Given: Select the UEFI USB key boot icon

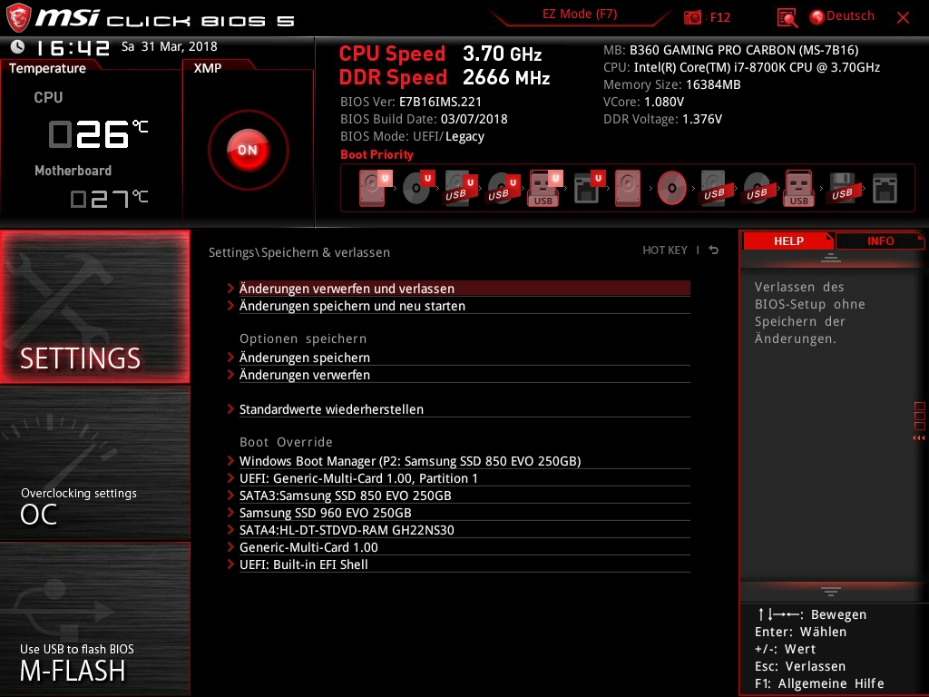Looking at the screenshot, I should point(544,189).
